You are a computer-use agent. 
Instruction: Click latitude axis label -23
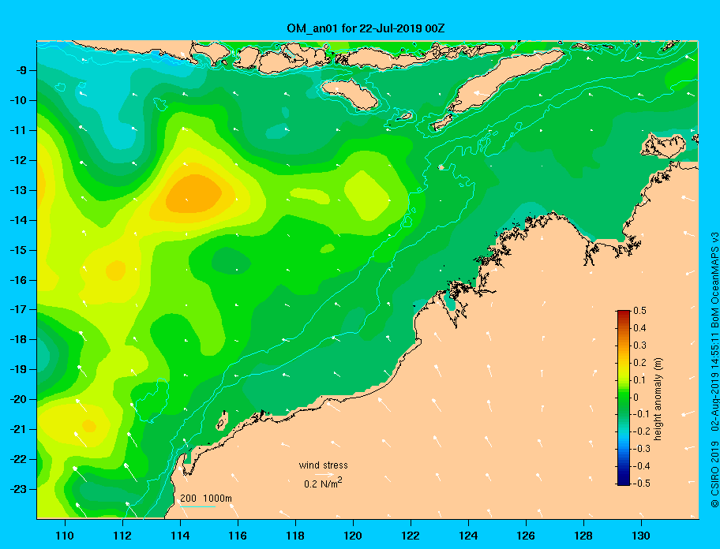point(18,489)
